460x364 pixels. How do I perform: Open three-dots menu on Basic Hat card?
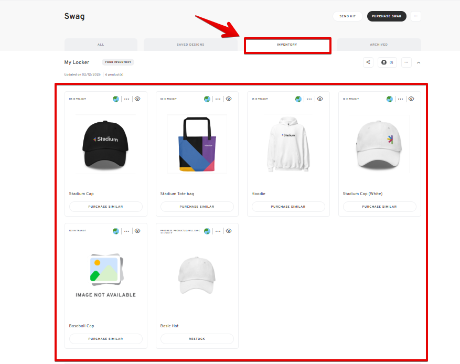point(218,231)
